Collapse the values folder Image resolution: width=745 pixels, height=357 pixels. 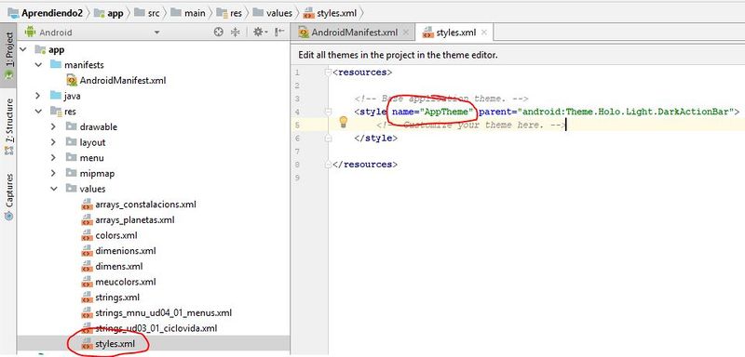[54, 189]
